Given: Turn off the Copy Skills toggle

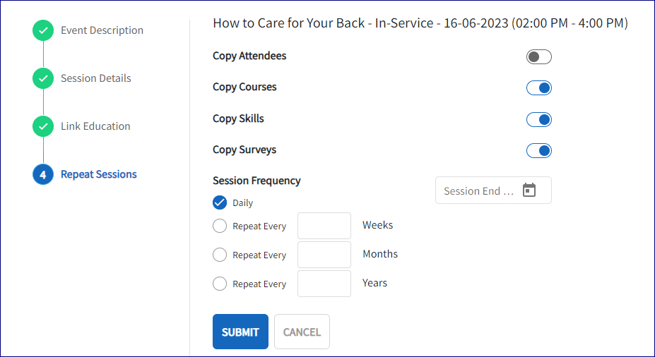Looking at the screenshot, I should pyautogui.click(x=538, y=120).
